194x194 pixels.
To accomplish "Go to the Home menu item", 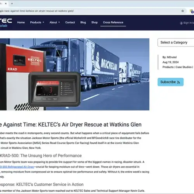I will pyautogui.click(x=21, y=23).
